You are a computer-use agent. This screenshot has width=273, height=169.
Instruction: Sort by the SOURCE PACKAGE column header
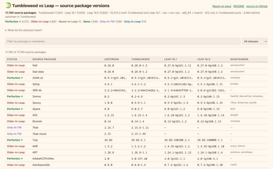click(44, 59)
